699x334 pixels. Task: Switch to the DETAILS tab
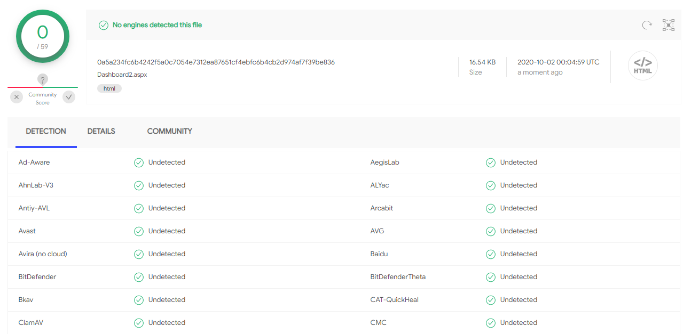coord(101,131)
